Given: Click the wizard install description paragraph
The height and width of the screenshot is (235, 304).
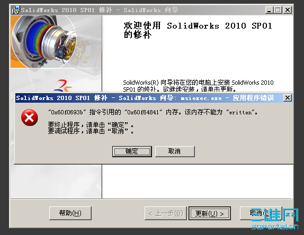Looking at the screenshot, I should point(198,86).
